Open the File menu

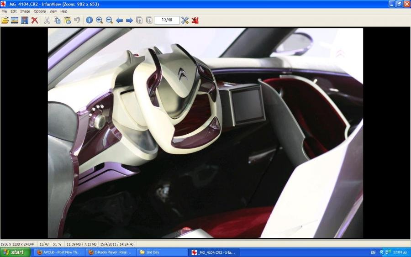click(x=4, y=11)
